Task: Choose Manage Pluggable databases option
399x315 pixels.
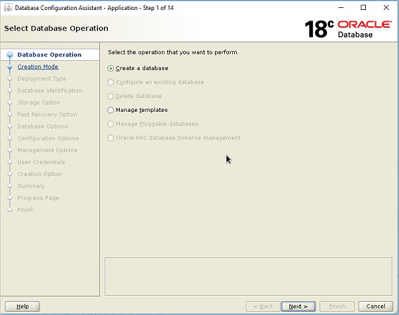Action: pyautogui.click(x=111, y=124)
